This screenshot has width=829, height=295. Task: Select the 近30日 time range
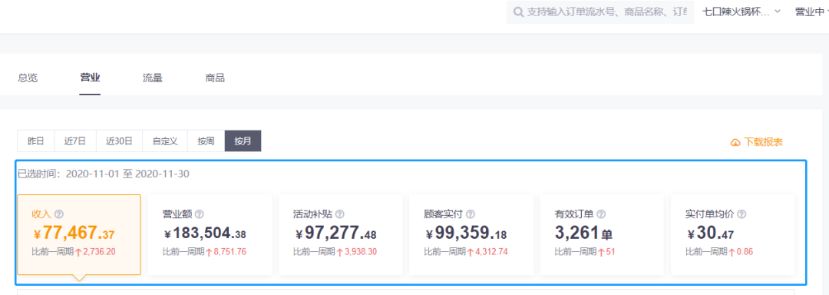120,141
